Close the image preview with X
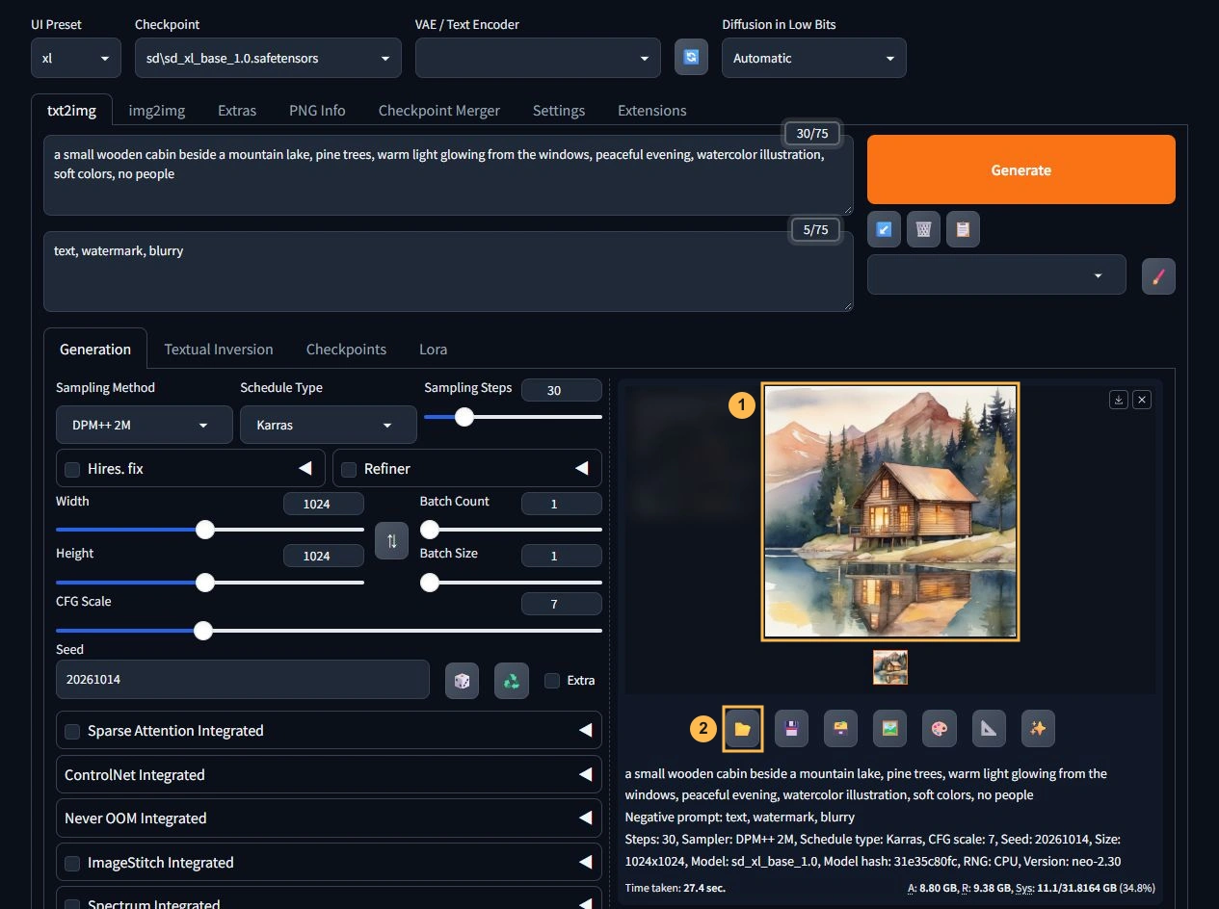The width and height of the screenshot is (1219, 909). [x=1142, y=400]
